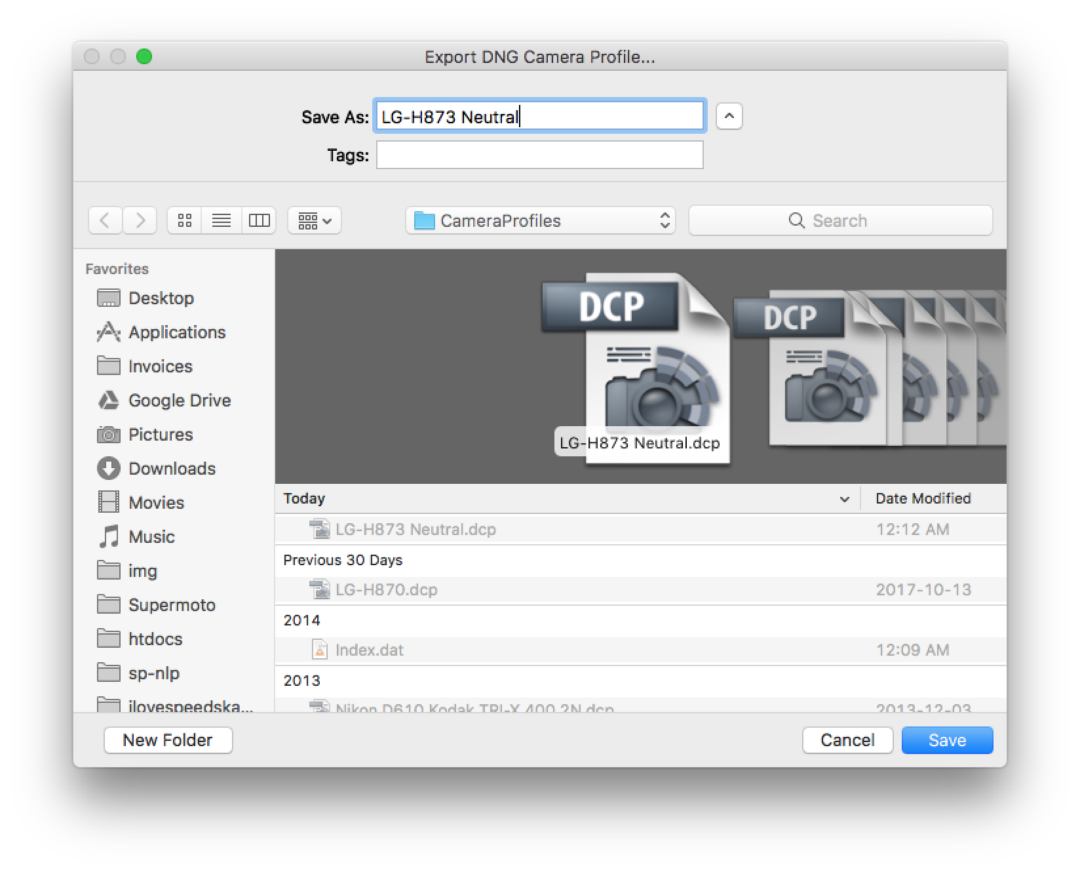Open the Supermoto folder in sidebar

click(156, 605)
